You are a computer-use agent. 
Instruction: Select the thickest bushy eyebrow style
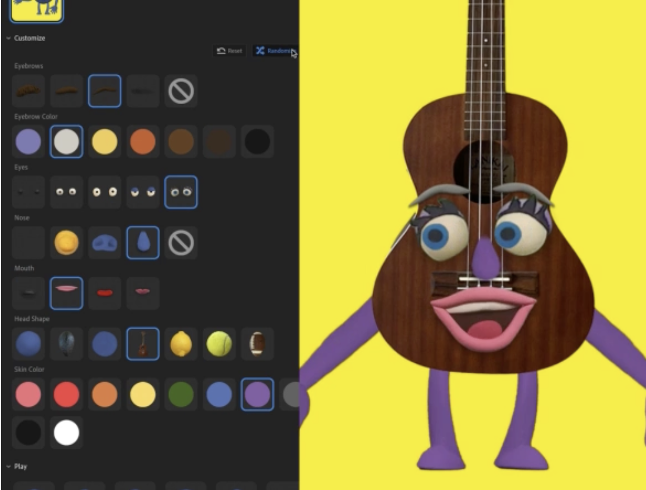[28, 91]
